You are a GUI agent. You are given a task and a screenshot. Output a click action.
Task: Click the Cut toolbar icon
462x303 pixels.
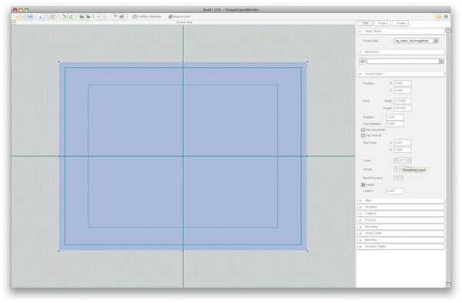(41, 17)
